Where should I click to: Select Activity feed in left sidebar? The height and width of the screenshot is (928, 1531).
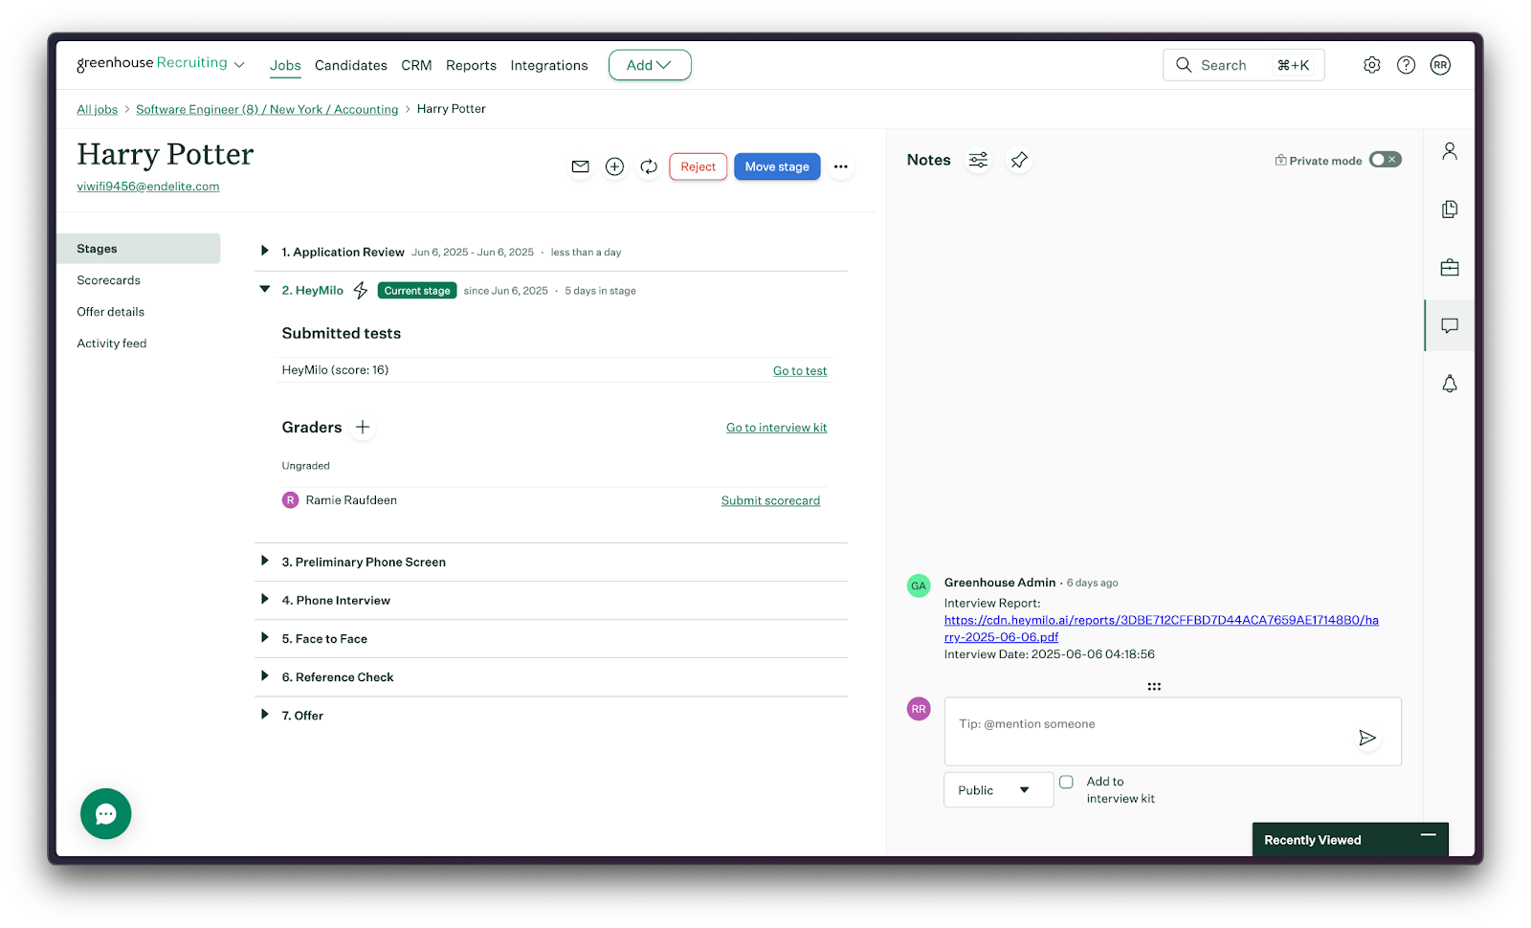click(111, 343)
